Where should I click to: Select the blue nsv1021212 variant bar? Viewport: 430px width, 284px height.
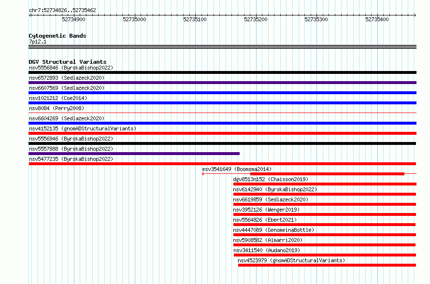point(222,103)
